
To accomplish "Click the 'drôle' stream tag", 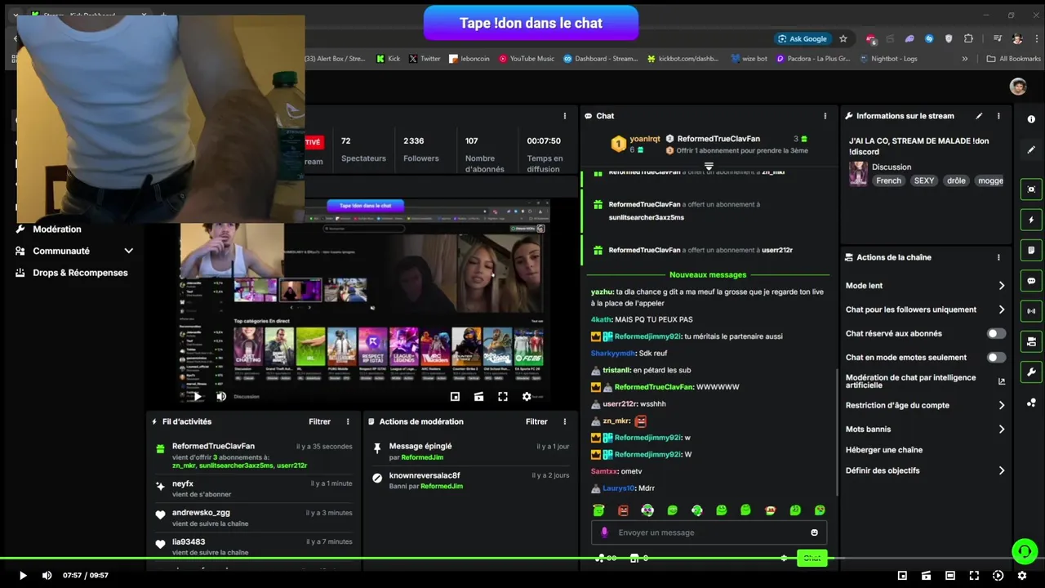I will (x=956, y=180).
